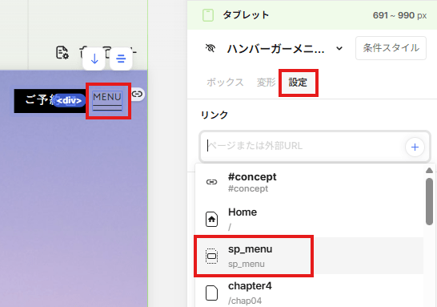Switch to the 変形 tab
The image size is (437, 307).
pyautogui.click(x=266, y=83)
